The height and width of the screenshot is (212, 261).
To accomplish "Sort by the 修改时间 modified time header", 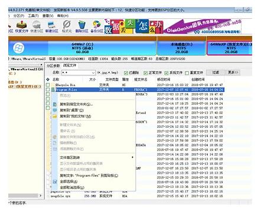I will (x=164, y=79).
